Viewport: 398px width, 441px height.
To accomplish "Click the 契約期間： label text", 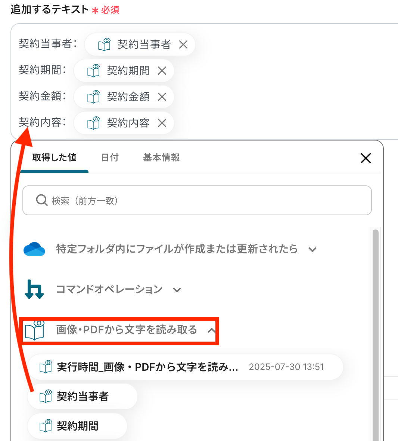I will pyautogui.click(x=43, y=70).
